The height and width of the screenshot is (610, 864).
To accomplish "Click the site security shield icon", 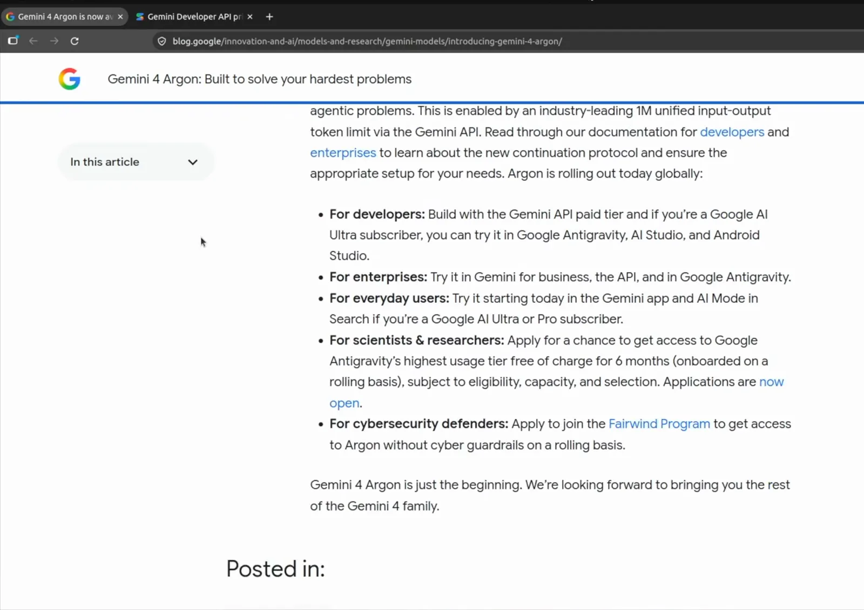I will 161,41.
